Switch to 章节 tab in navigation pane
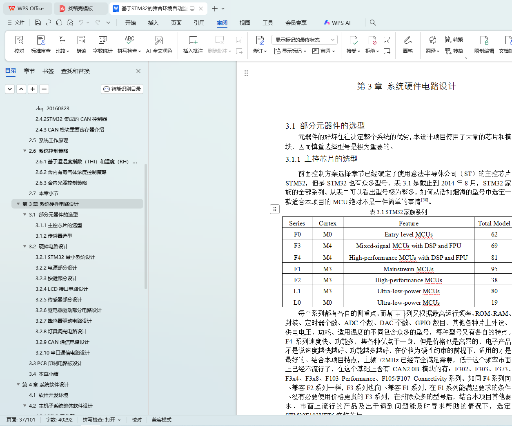This screenshot has height=426, width=512. [x=29, y=71]
